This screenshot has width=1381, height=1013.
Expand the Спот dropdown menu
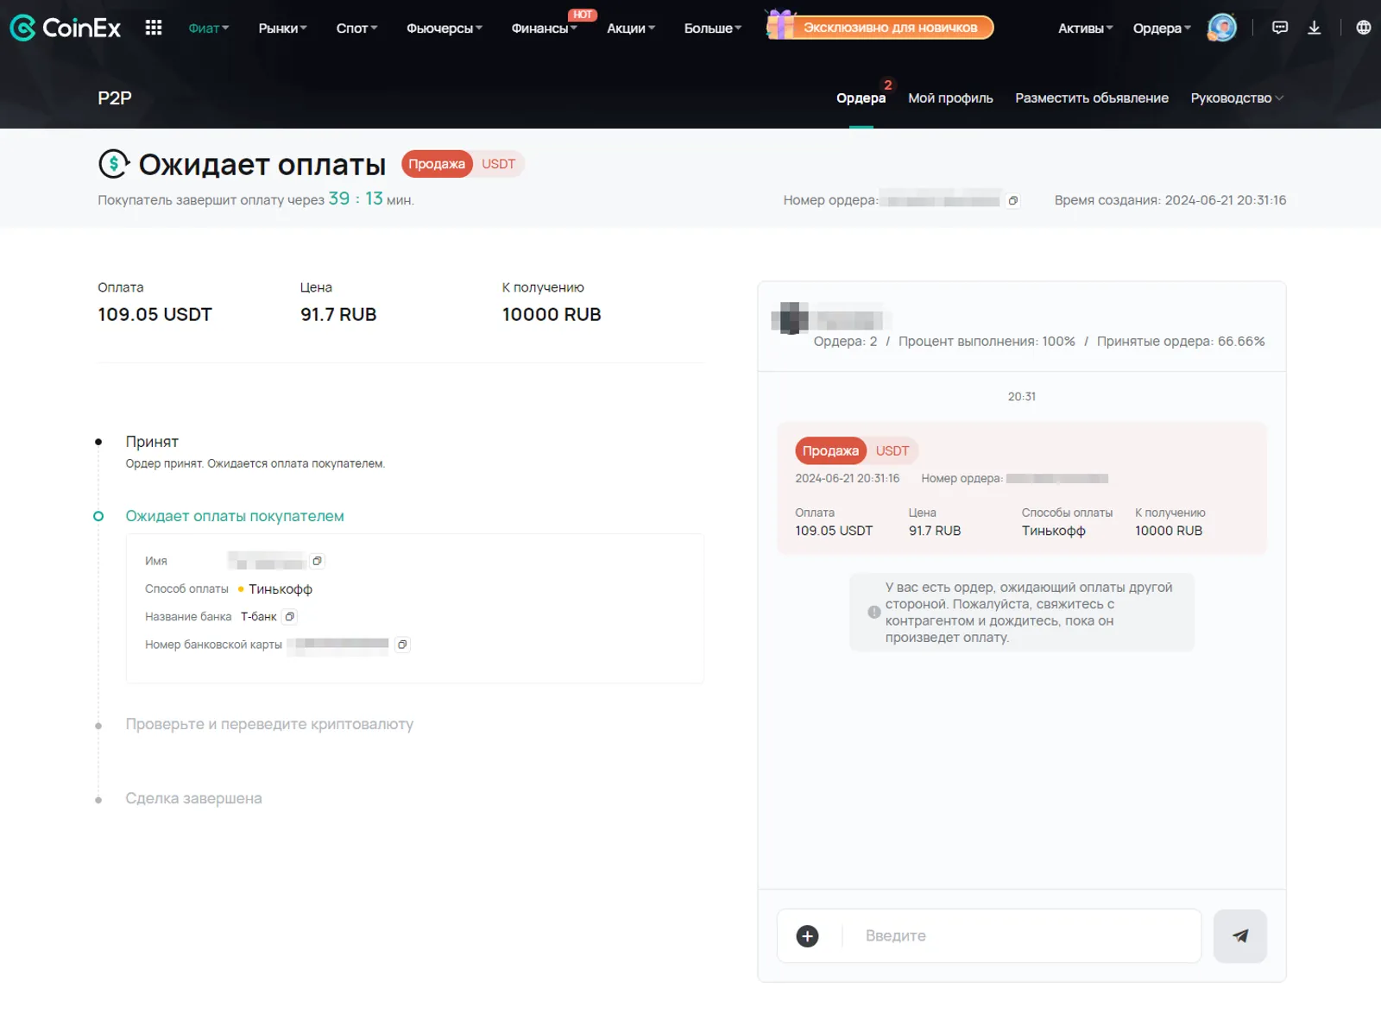(x=356, y=28)
